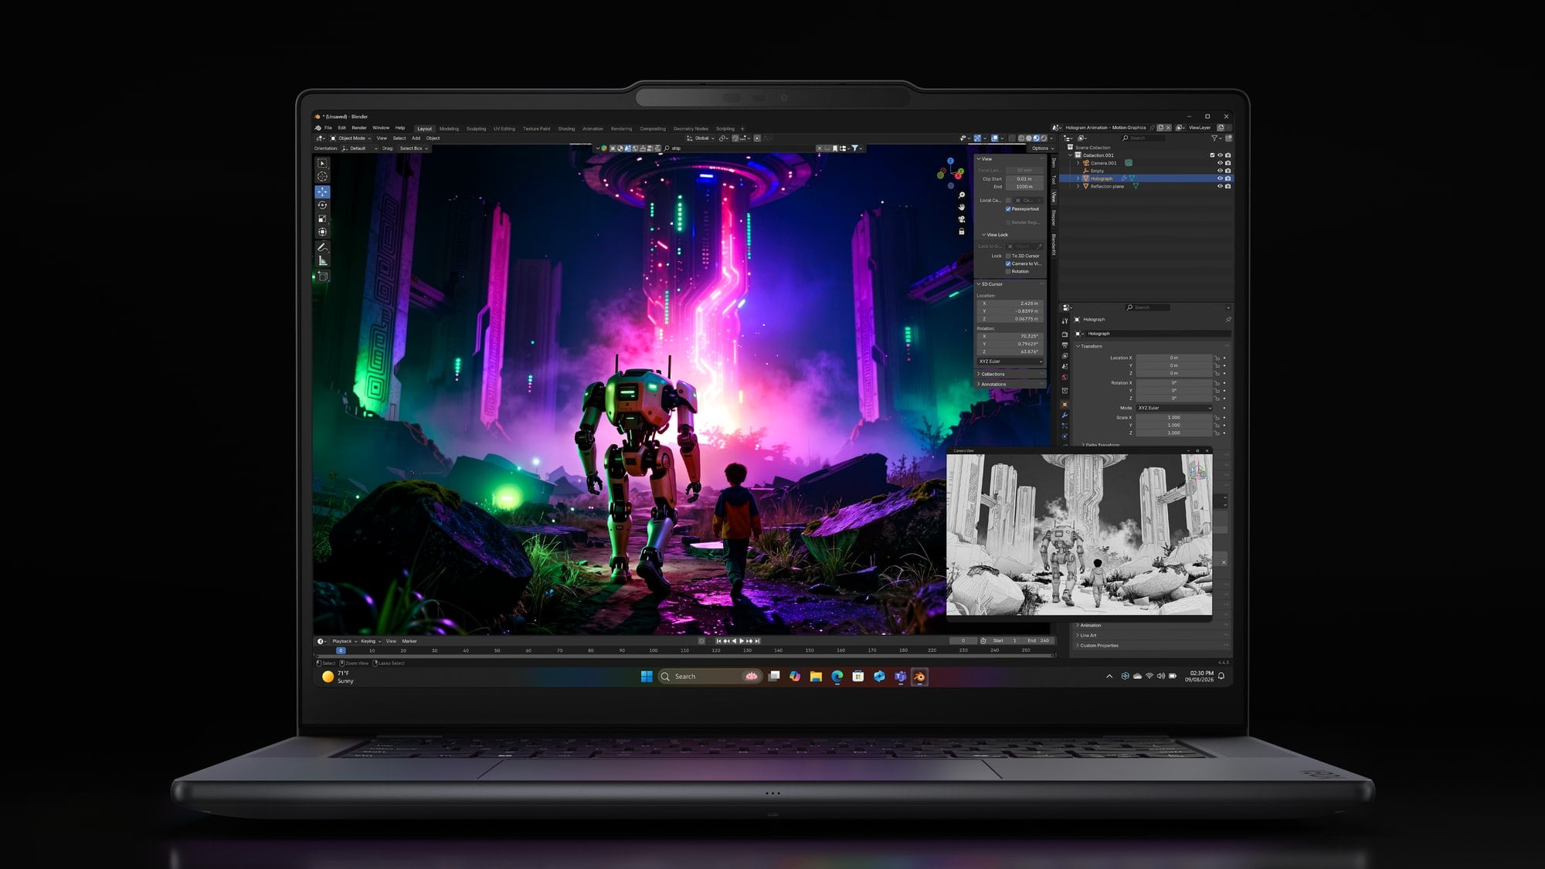Click the Windows taskbar Search box
The width and height of the screenshot is (1545, 869).
(710, 677)
